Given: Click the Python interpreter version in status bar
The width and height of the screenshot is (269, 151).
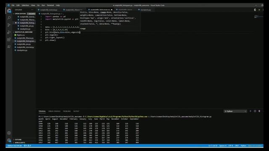Looking at the screenshot, I should coord(15,146).
